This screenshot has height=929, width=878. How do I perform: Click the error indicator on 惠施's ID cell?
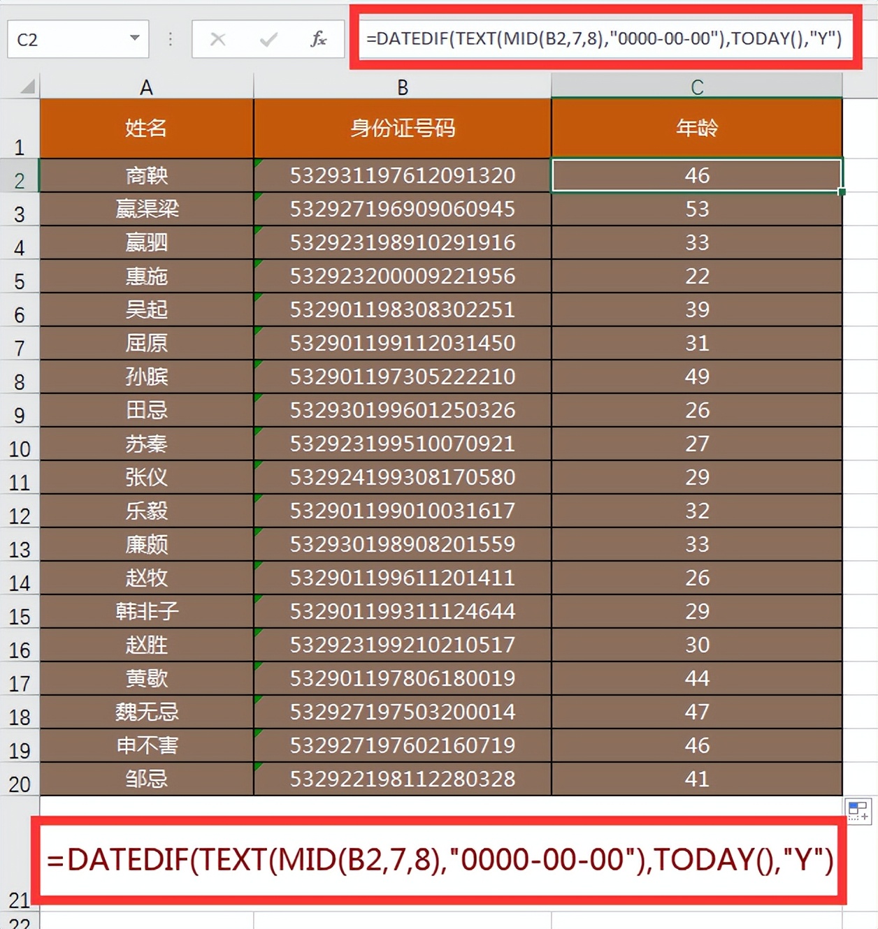[x=259, y=264]
